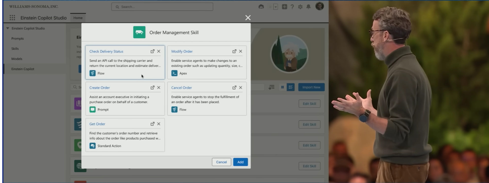
Task: Open the global create plus icon
Action: (x=284, y=7)
